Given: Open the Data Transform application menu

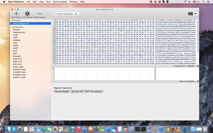Looking at the screenshot, I should coord(16,2).
